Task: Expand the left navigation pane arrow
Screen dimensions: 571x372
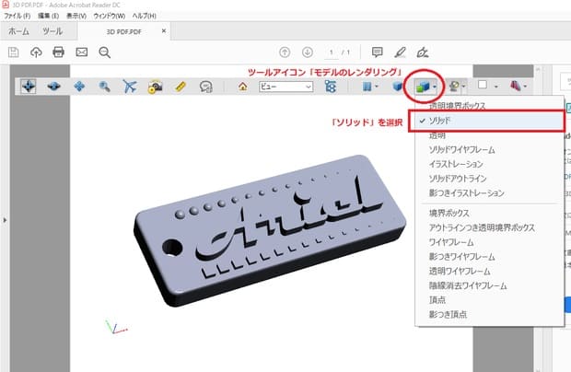Action: coord(5,220)
